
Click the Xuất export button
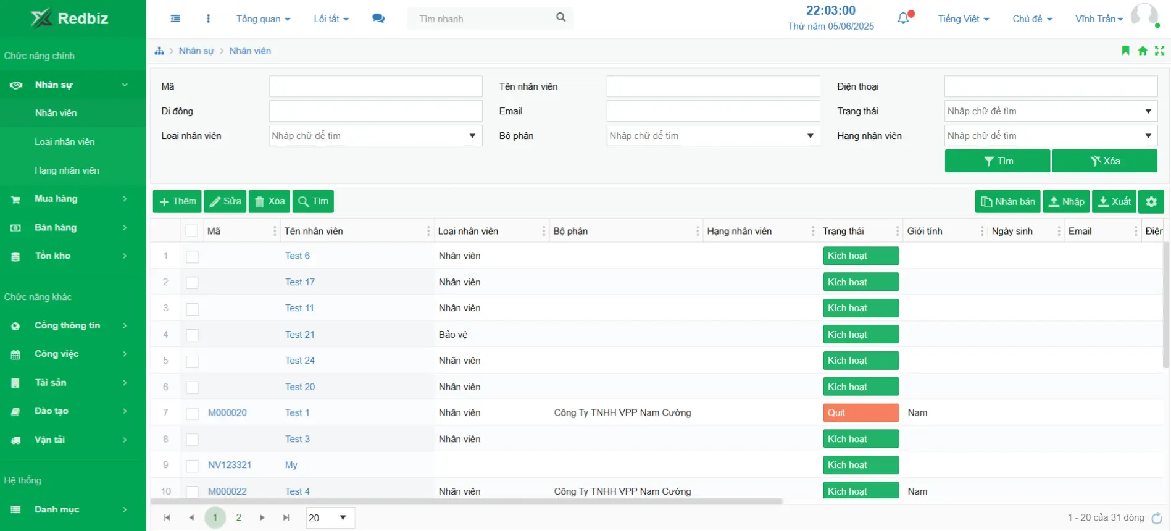(1114, 201)
